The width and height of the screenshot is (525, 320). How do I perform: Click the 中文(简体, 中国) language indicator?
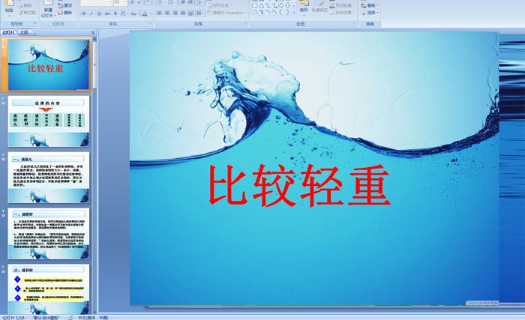(x=94, y=318)
